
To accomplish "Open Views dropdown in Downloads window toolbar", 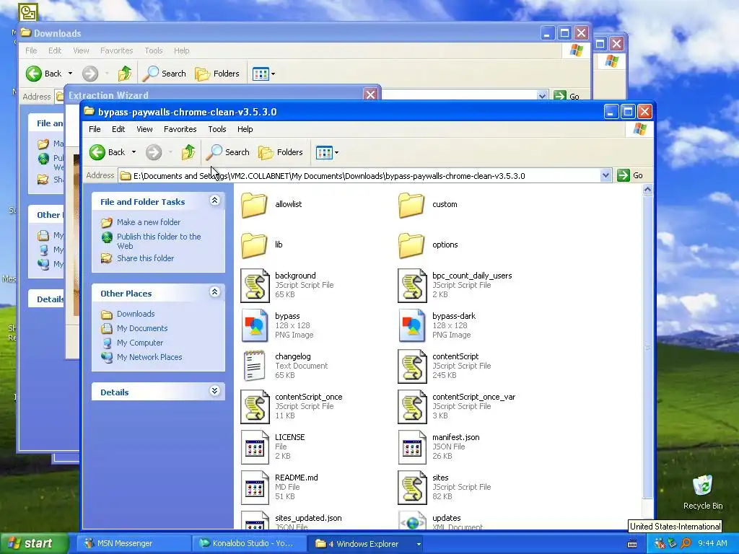I will pyautogui.click(x=273, y=74).
